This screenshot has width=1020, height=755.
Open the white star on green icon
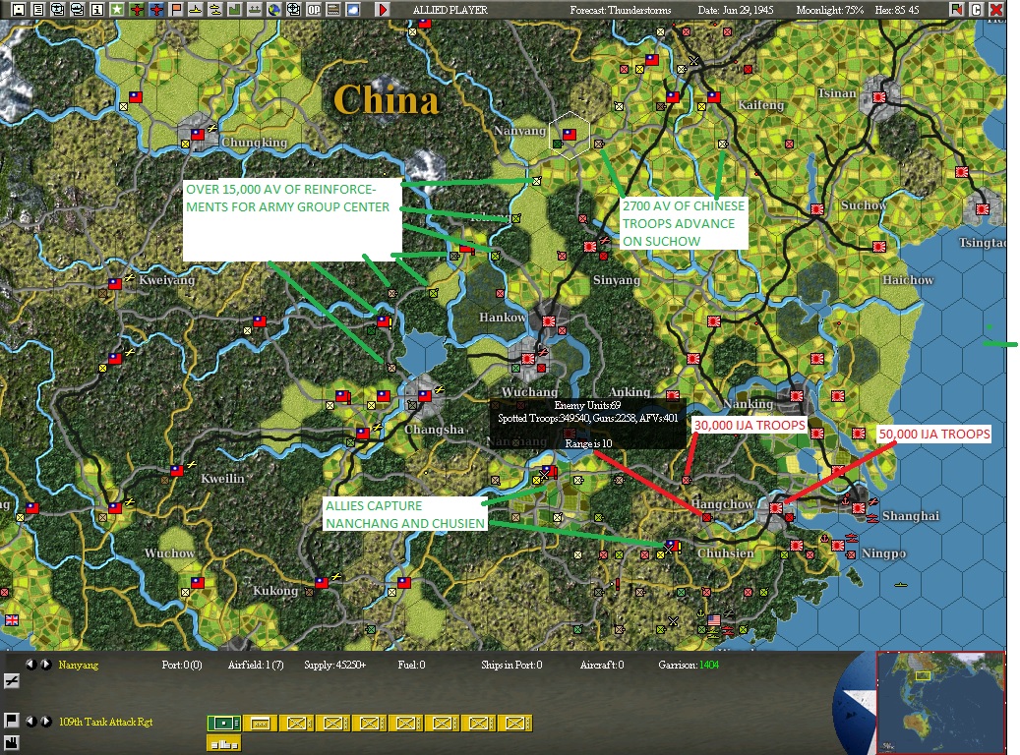coord(116,9)
